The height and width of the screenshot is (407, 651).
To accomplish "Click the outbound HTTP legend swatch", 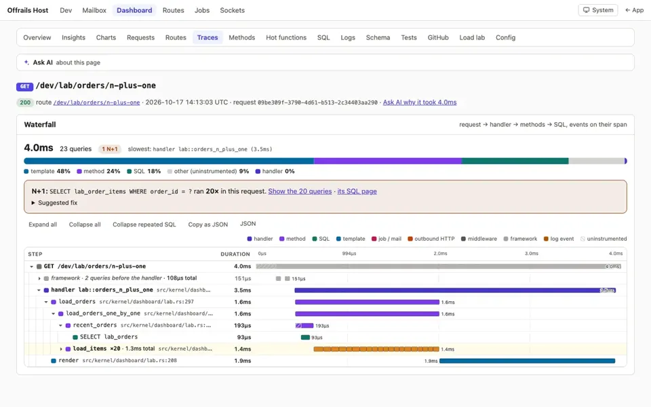I will [410, 239].
